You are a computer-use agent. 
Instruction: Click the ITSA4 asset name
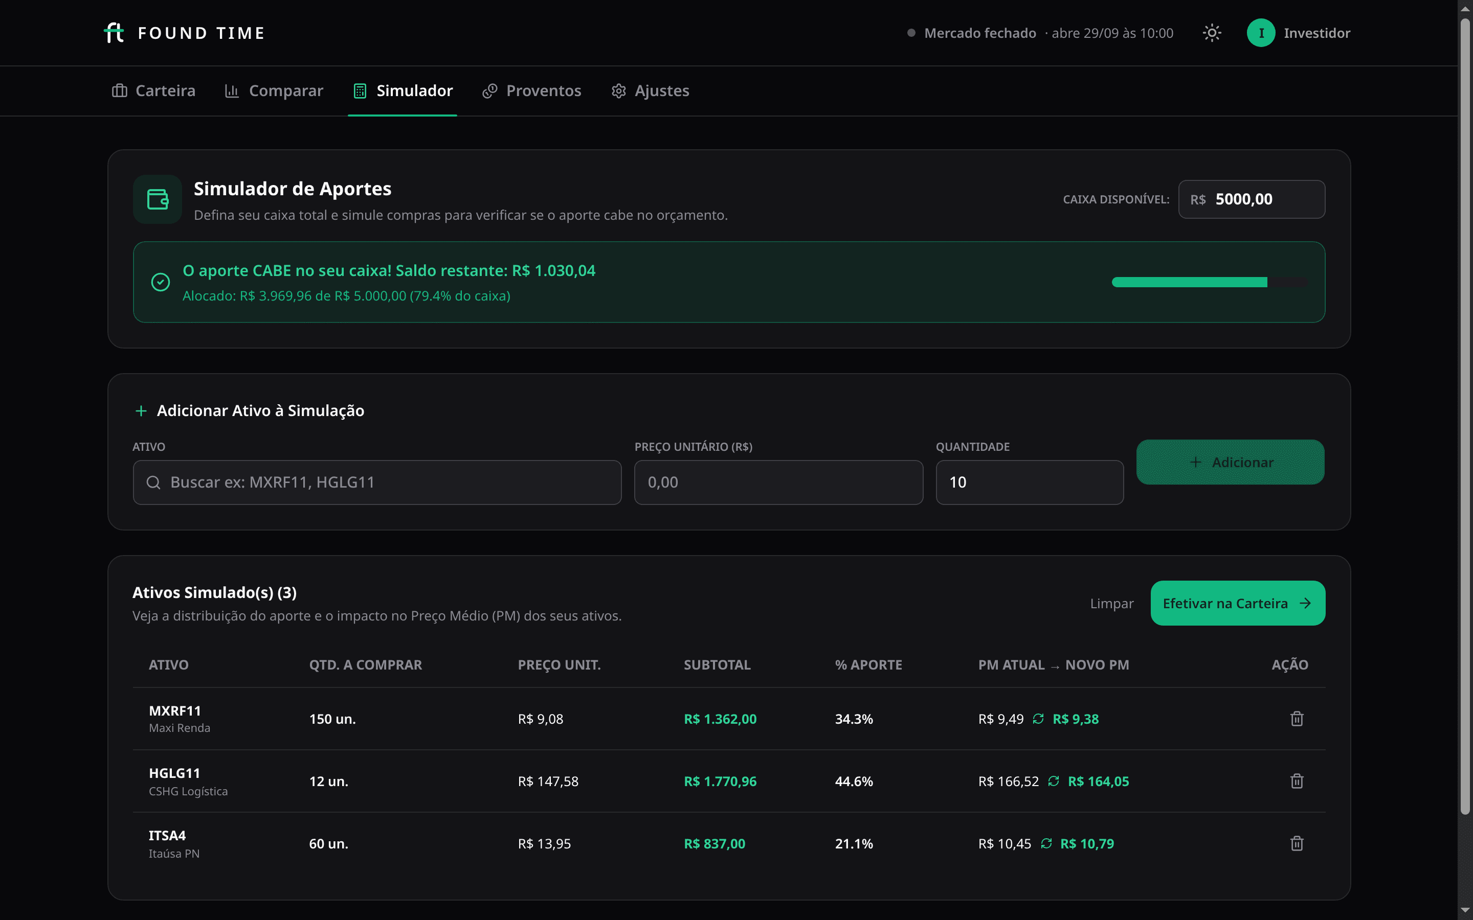coord(167,836)
